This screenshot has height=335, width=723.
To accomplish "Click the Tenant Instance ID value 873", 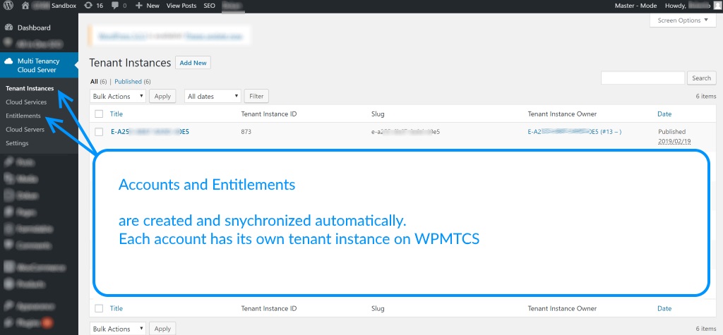I will tap(246, 132).
